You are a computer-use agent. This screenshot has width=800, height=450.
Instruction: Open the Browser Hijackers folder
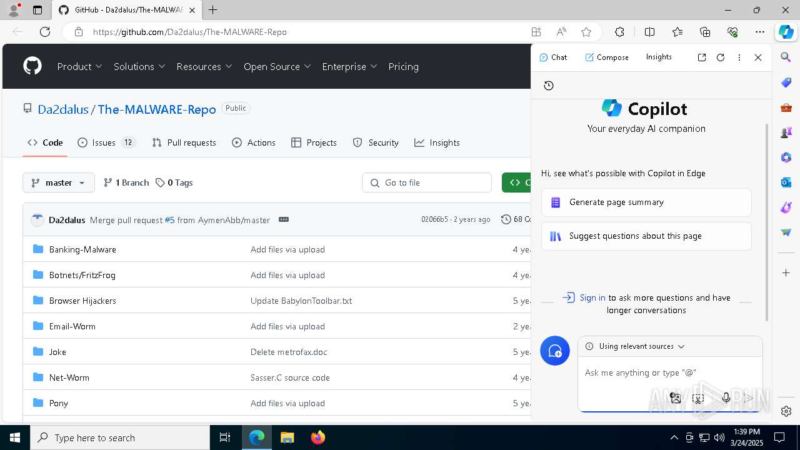coord(82,301)
